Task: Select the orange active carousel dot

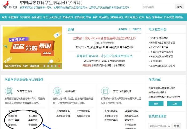Action: [x=59, y=66]
